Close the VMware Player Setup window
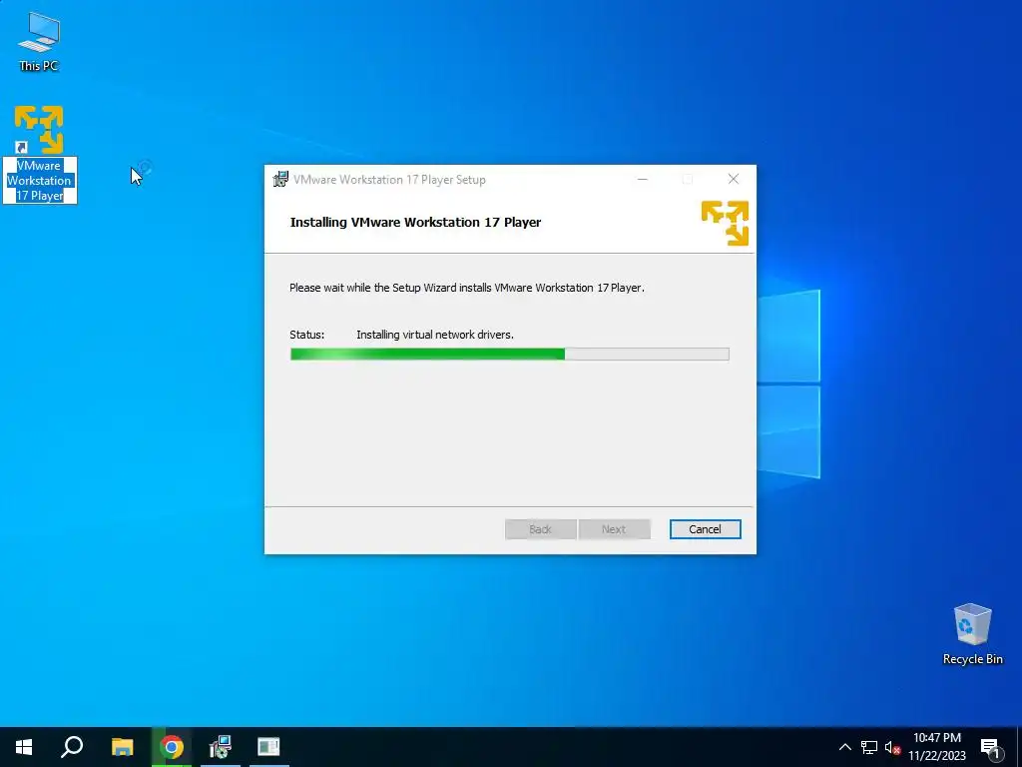This screenshot has height=767, width=1022. 734,180
